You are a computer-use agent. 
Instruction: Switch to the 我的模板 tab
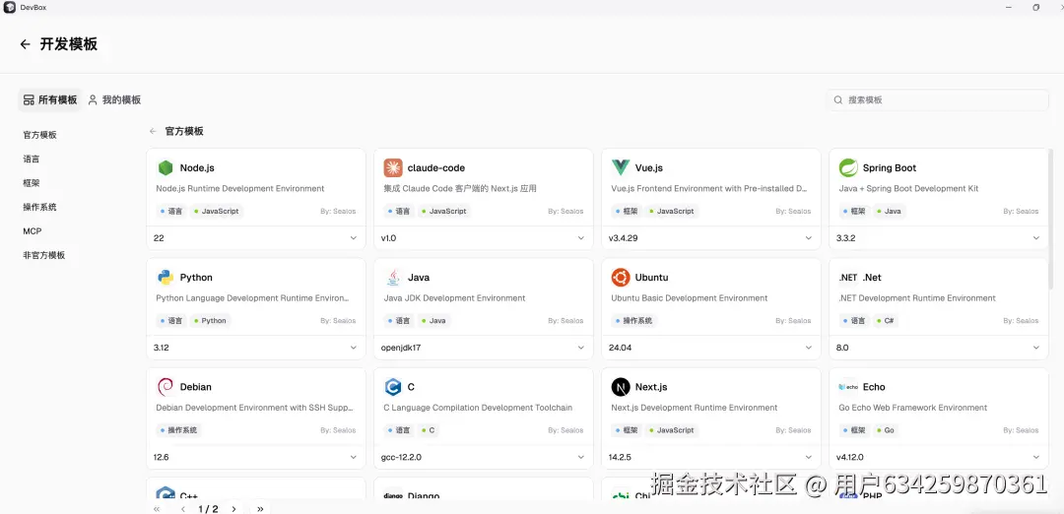114,99
